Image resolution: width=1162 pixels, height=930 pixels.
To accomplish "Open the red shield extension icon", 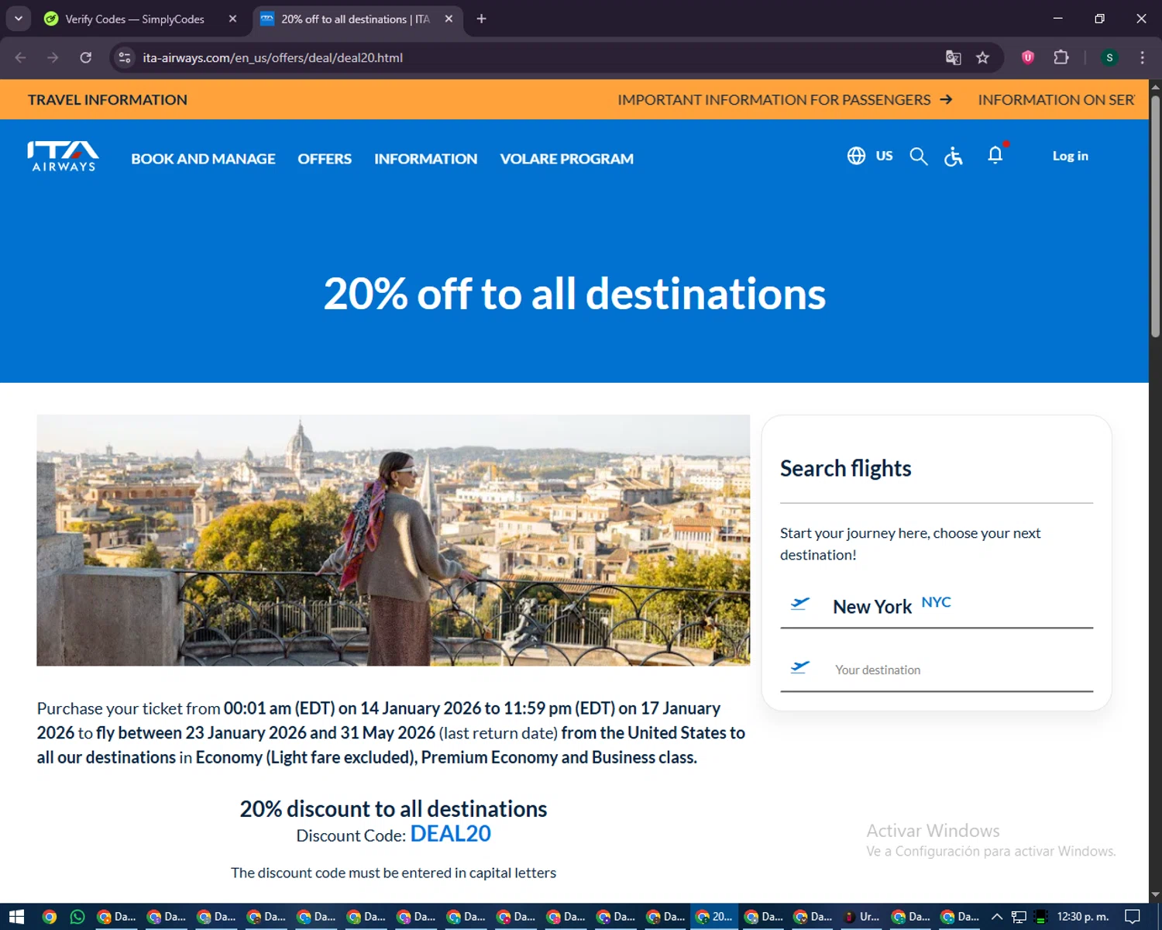I will point(1028,57).
